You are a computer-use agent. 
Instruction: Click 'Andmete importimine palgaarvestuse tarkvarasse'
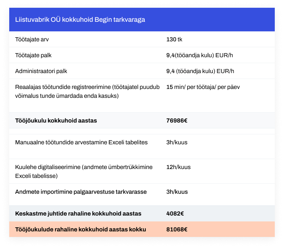pos(81,192)
